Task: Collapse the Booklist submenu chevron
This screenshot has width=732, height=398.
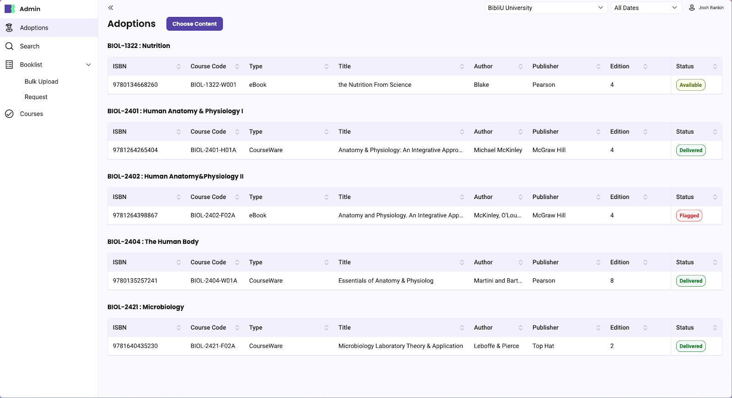Action: [x=89, y=65]
